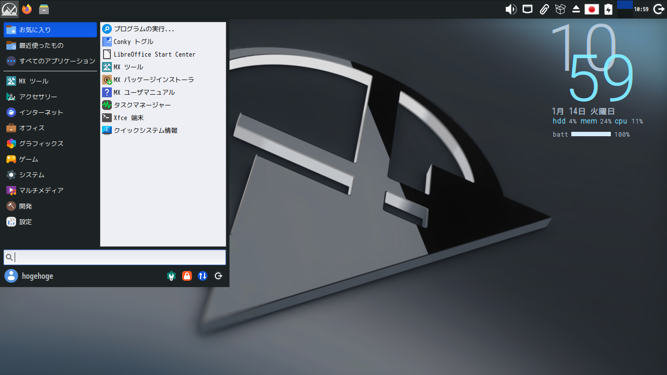Open the file manager icon in the taskbar
Viewport: 667px width, 375px height.
tap(43, 9)
